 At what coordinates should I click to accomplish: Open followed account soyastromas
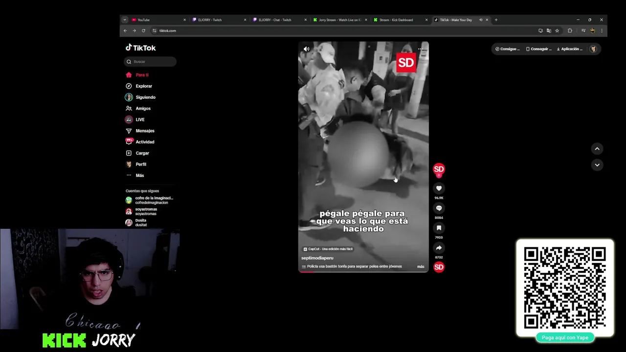[x=141, y=212]
